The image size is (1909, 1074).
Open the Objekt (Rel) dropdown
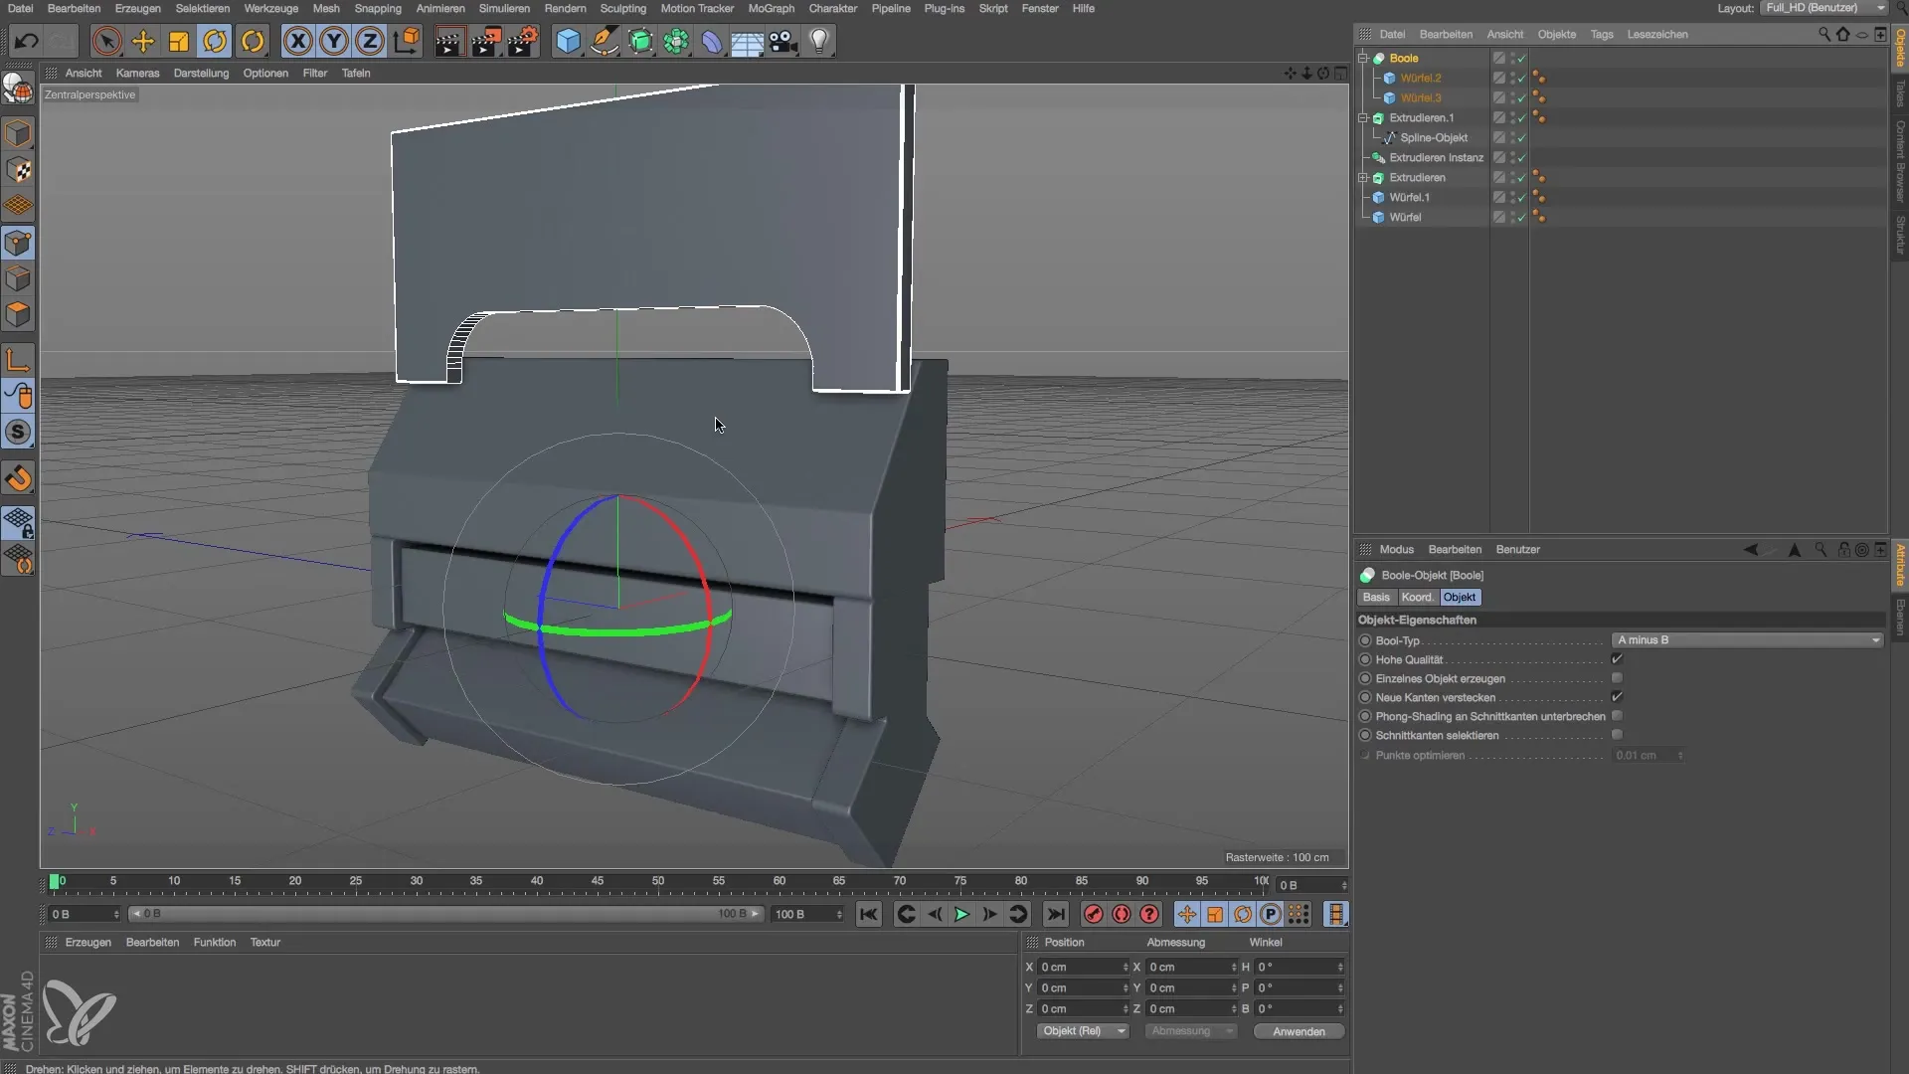pos(1083,1031)
